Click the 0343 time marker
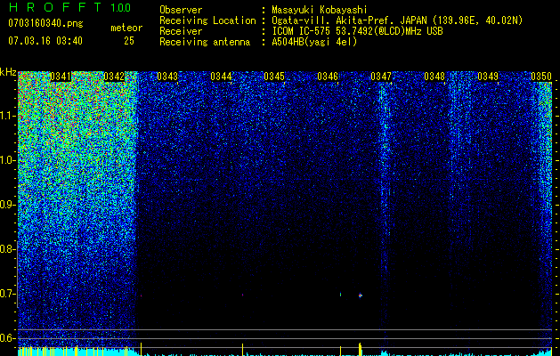 point(167,77)
